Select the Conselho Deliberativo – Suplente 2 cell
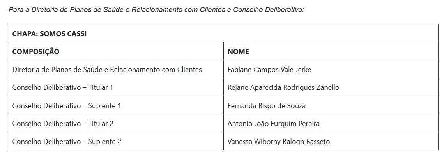Viewport: 442px width, 154px height. (x=116, y=141)
